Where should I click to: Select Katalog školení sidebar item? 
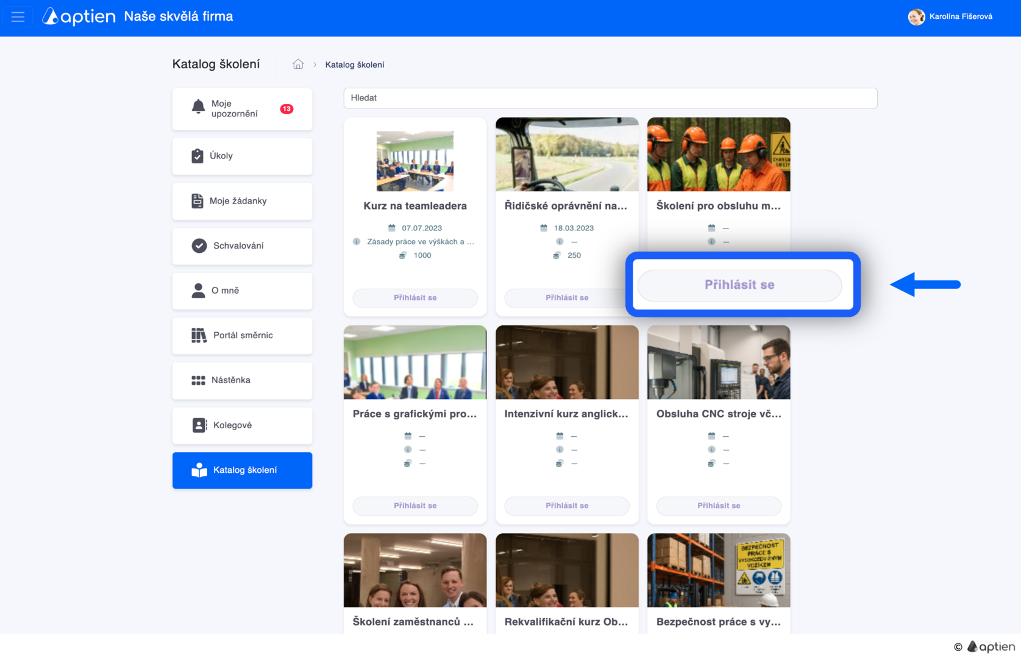243,470
